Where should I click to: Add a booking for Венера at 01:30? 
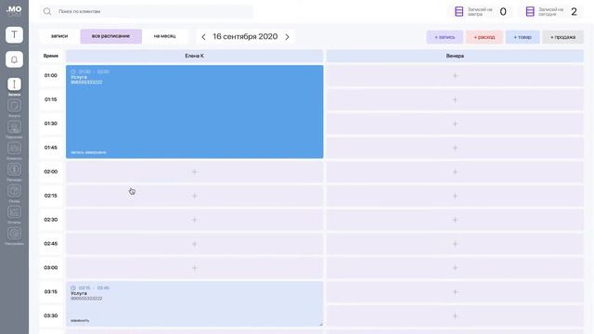coord(455,123)
